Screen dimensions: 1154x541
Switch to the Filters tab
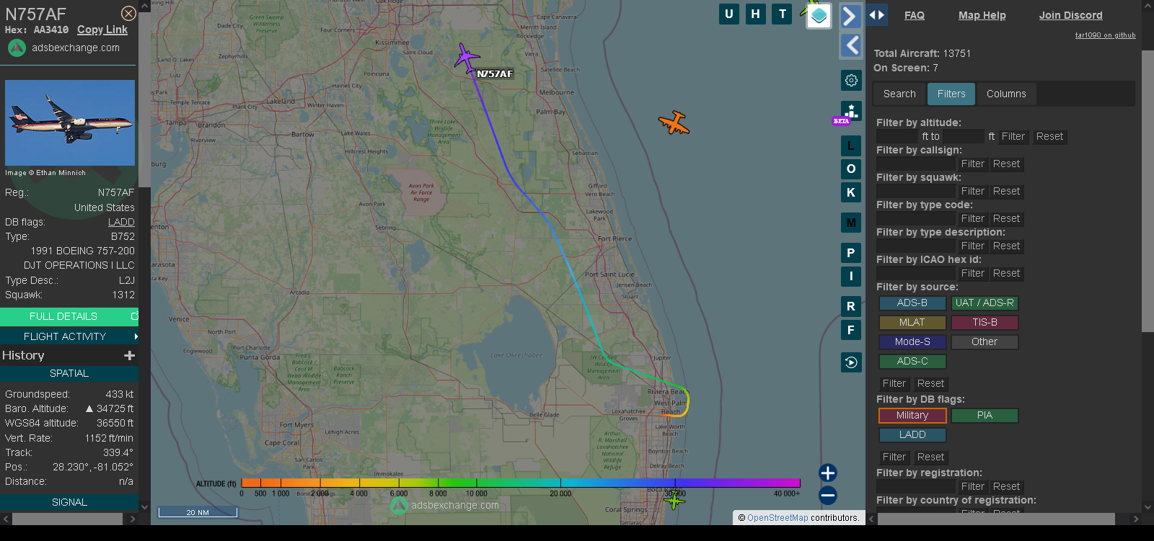click(x=951, y=94)
